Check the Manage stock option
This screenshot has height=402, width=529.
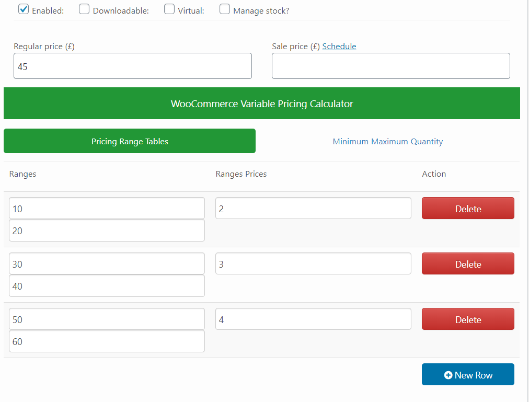pos(225,9)
